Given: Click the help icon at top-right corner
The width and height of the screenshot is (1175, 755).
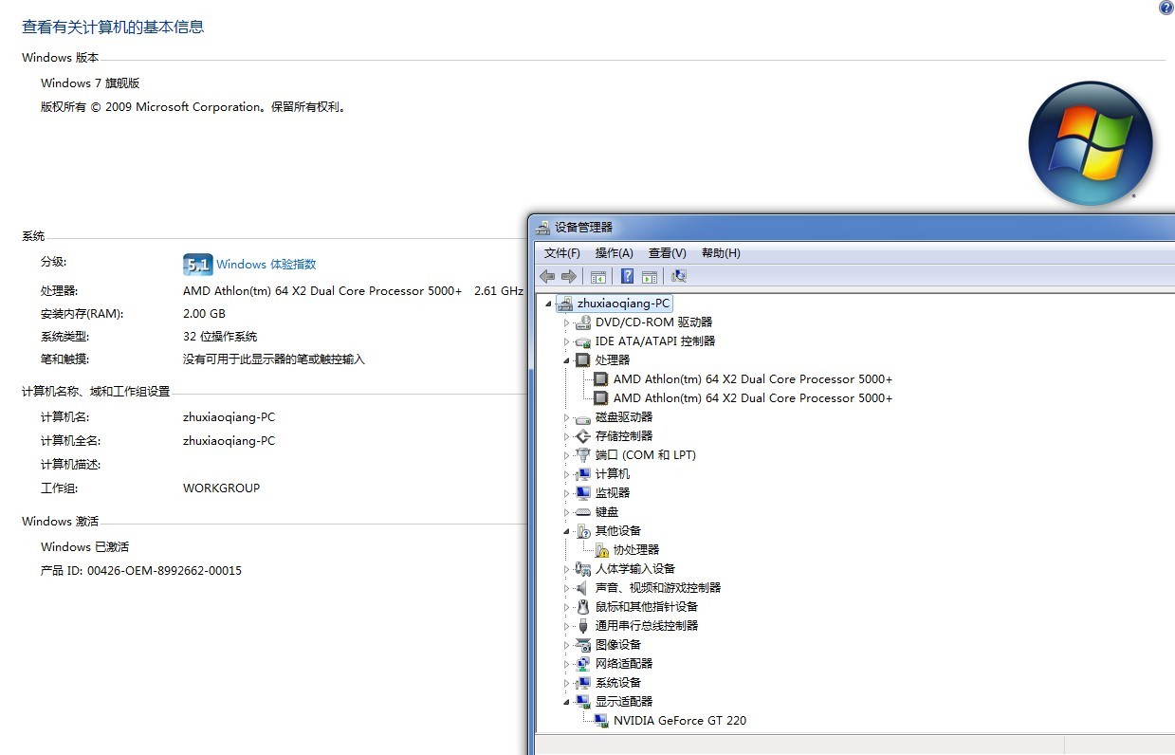Looking at the screenshot, I should (1166, 8).
